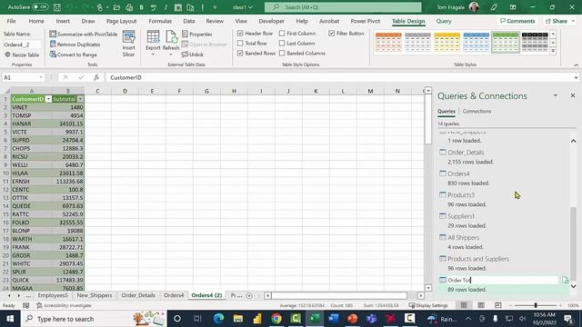
Task: Click the query icon beside Order_Details
Action: 443,152
